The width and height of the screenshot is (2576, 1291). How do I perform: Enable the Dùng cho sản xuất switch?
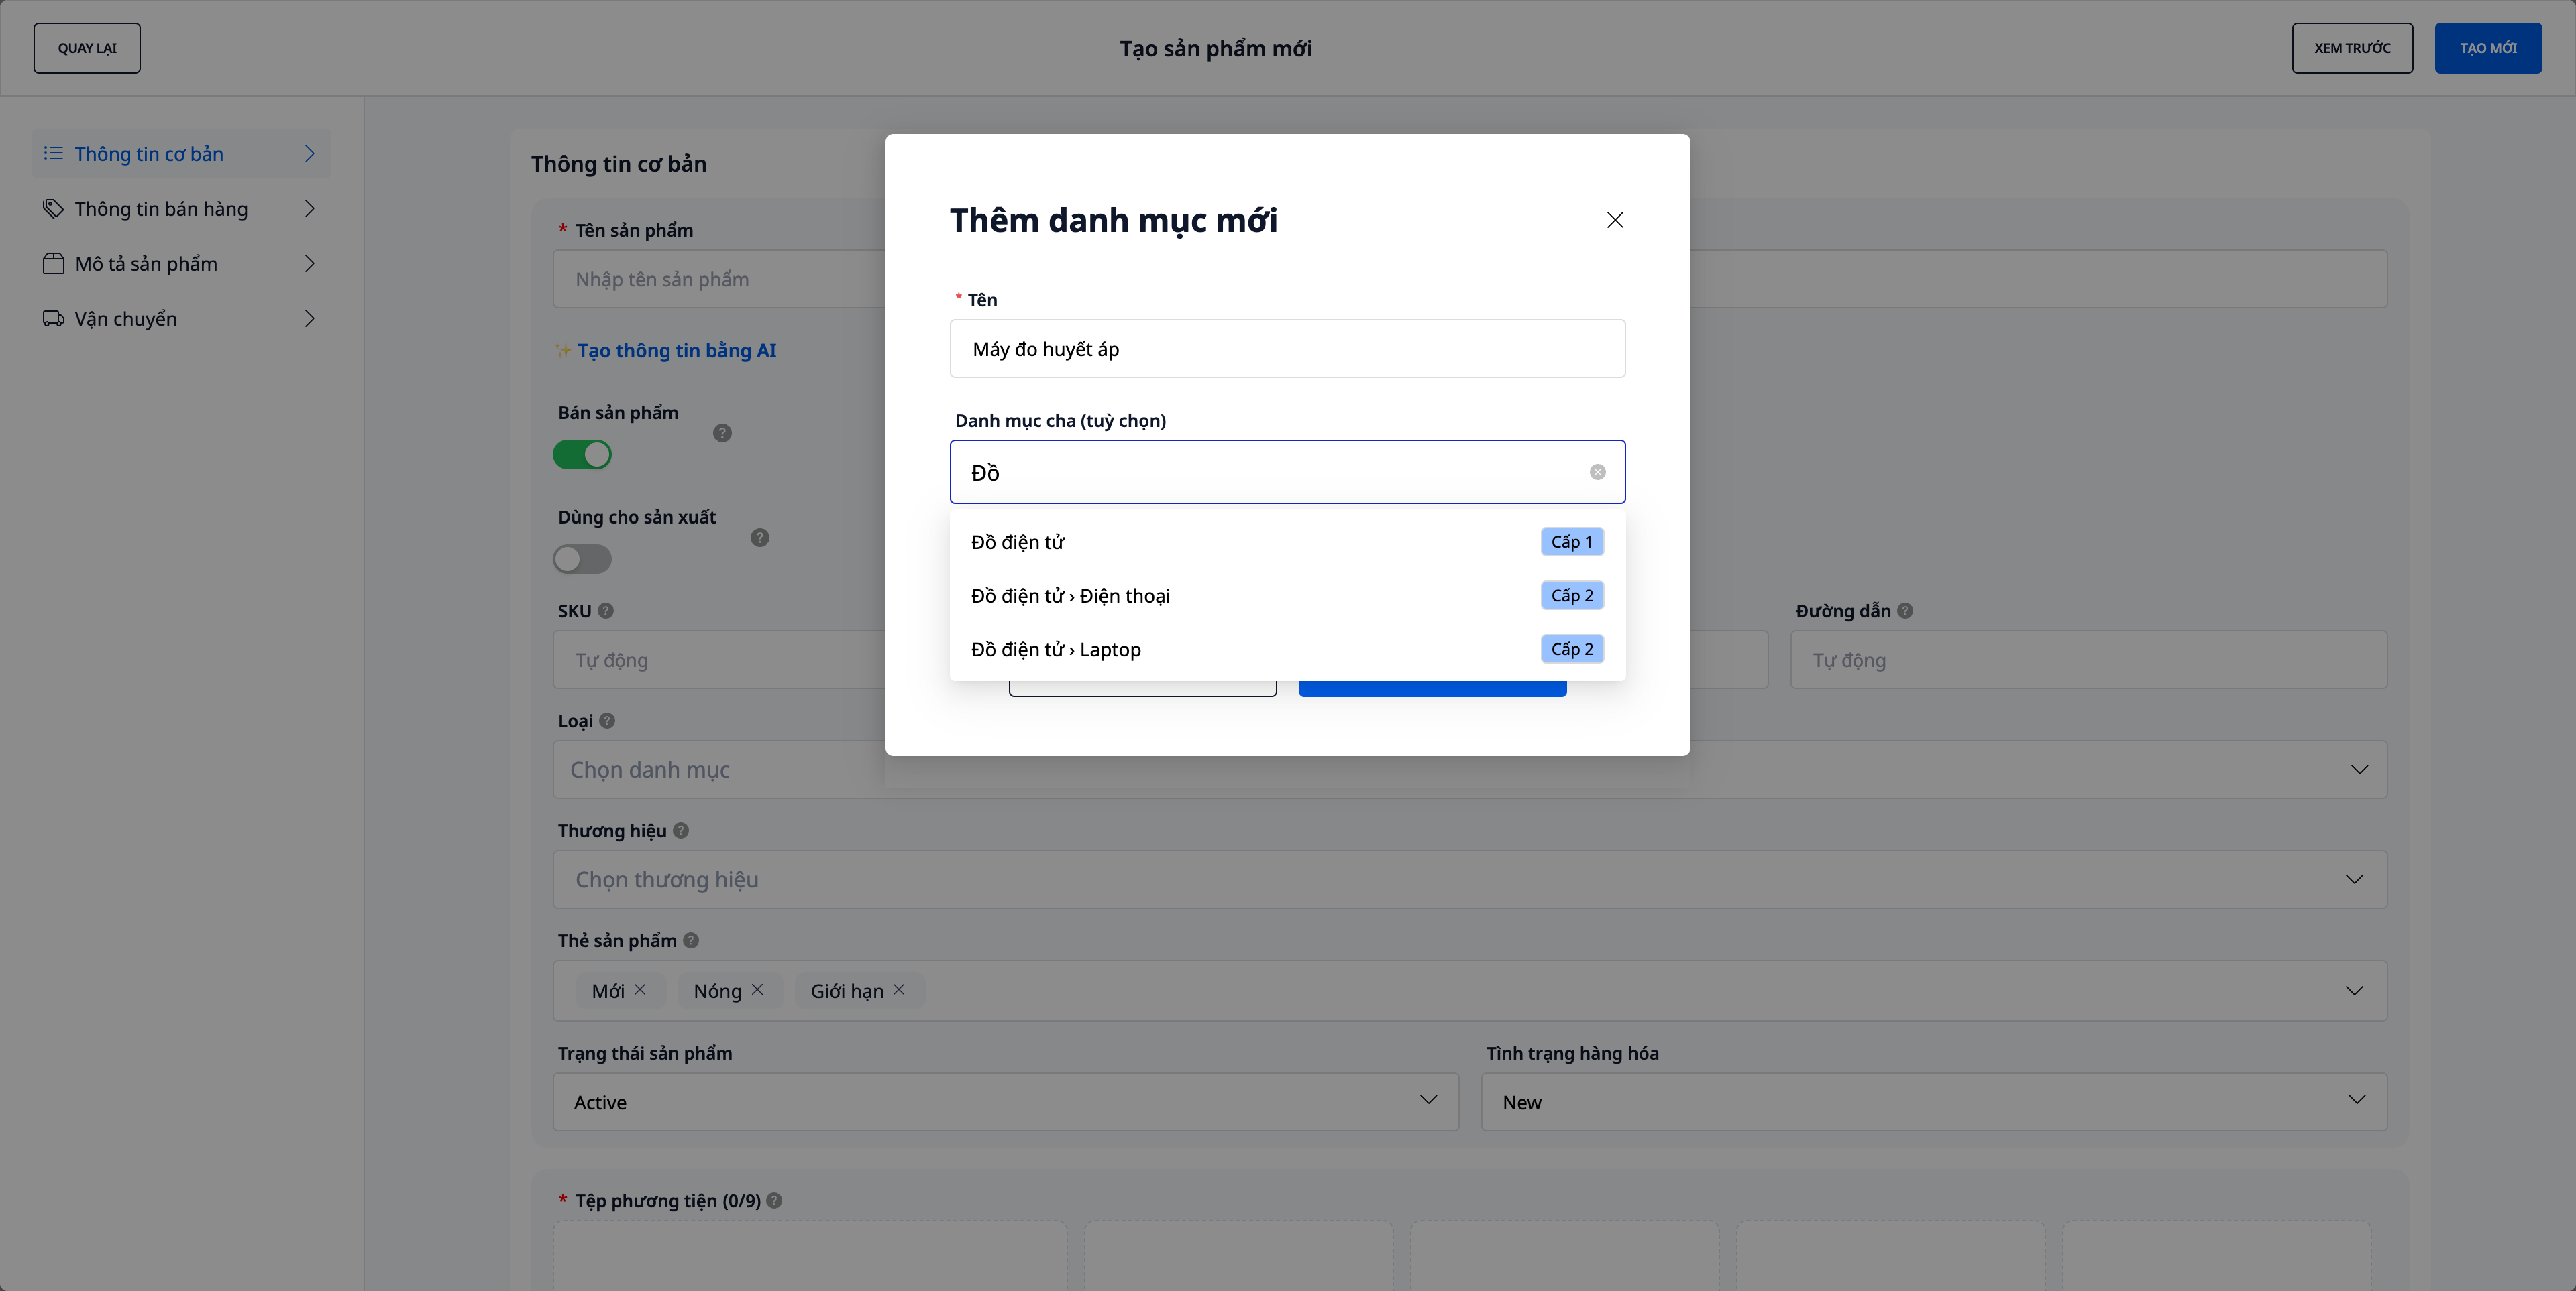(582, 558)
